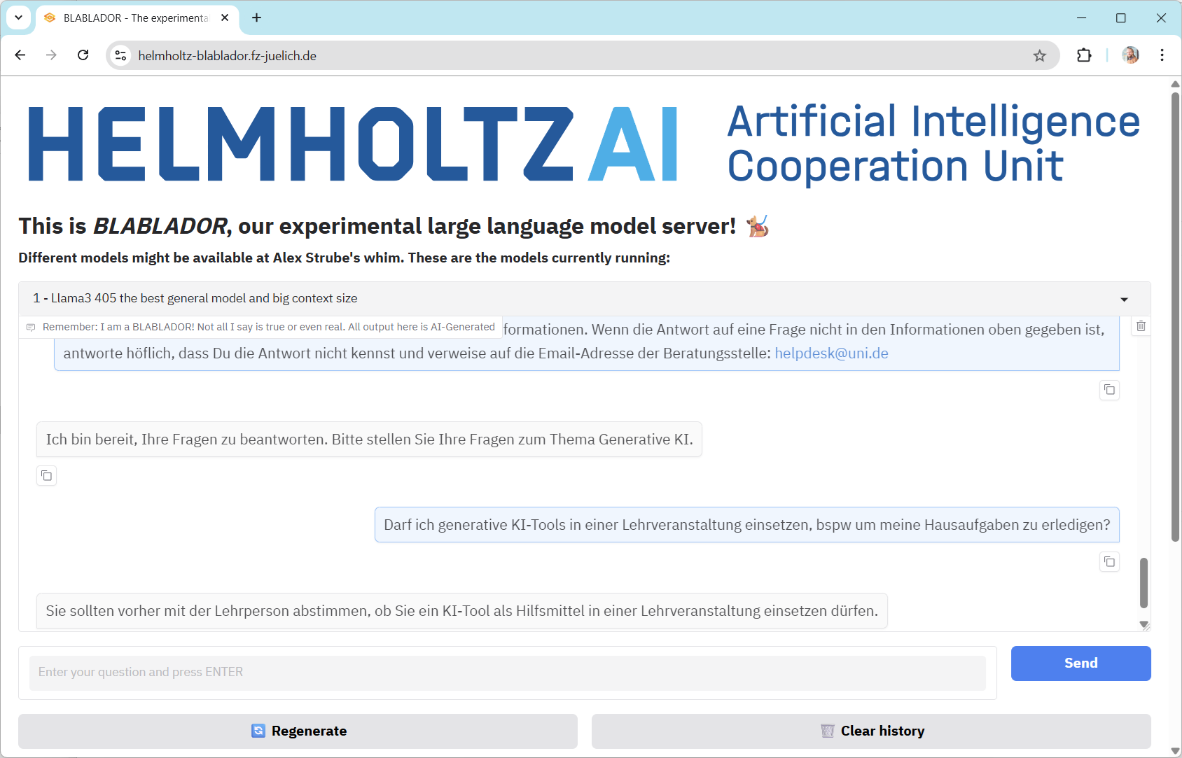Select the BLABLADOR browser tab

[x=134, y=18]
